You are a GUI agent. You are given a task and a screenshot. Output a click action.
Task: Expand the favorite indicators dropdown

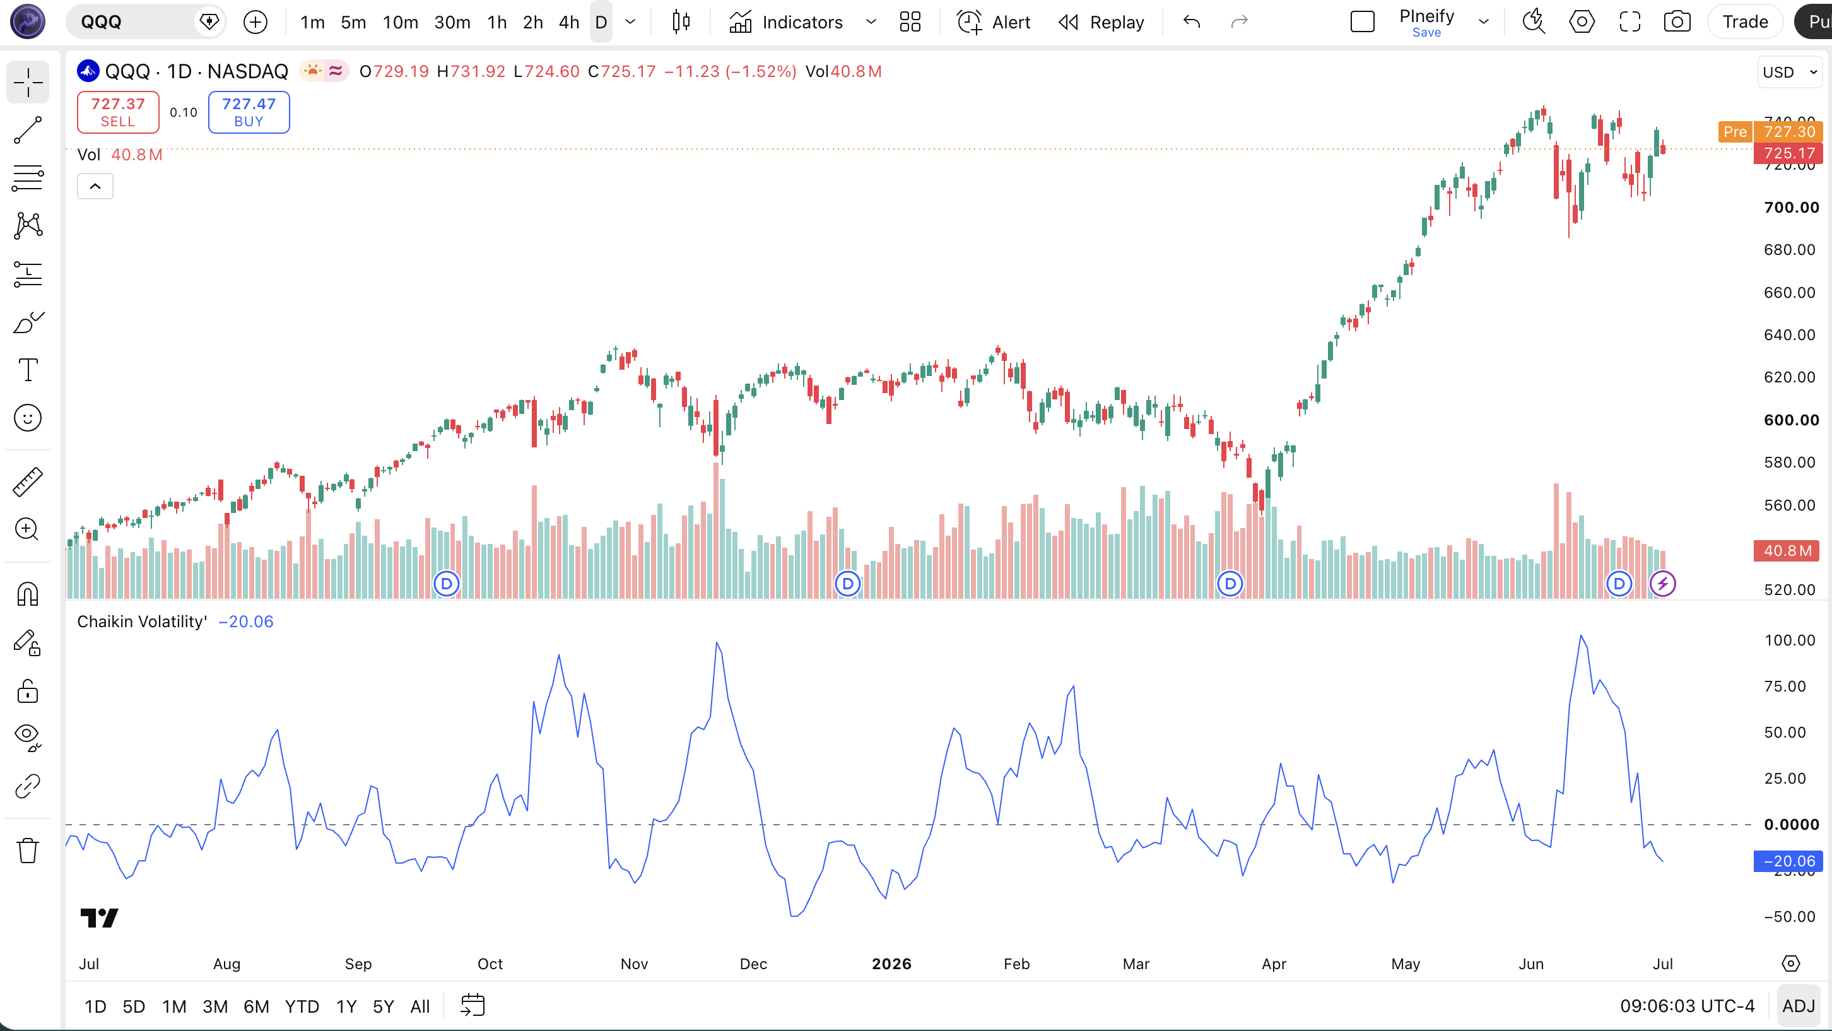[x=871, y=22]
